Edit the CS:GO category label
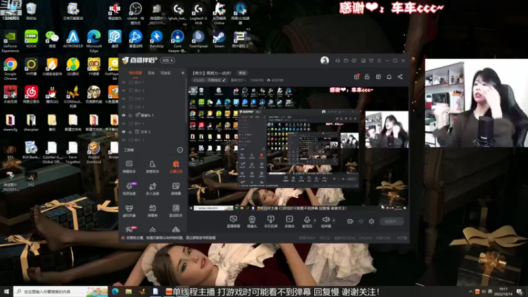Image resolution: width=528 pixels, height=297 pixels. (x=209, y=80)
